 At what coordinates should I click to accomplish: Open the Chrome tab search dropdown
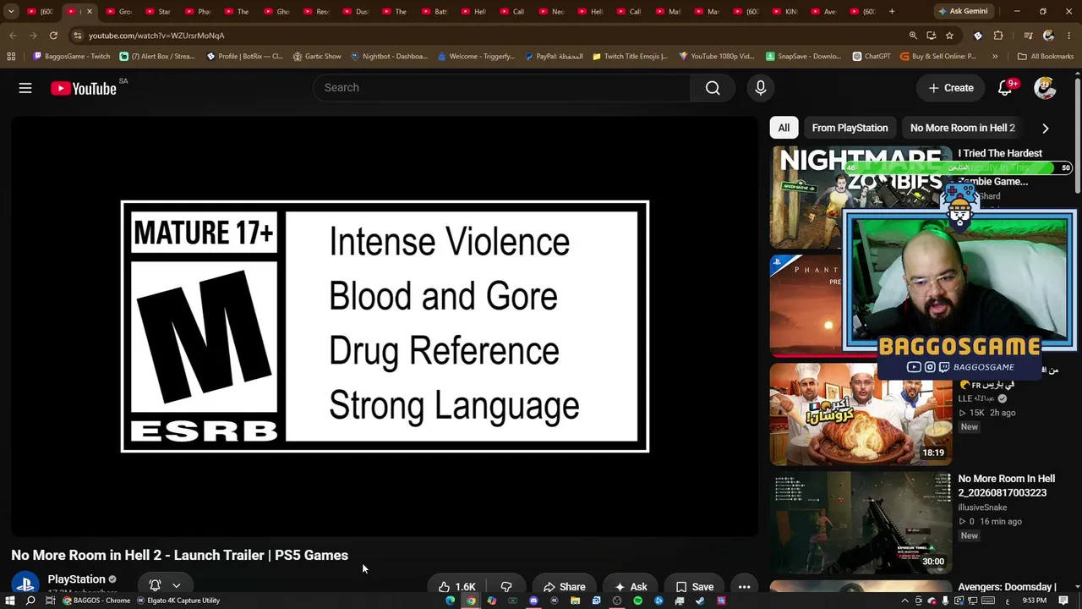[x=11, y=12]
